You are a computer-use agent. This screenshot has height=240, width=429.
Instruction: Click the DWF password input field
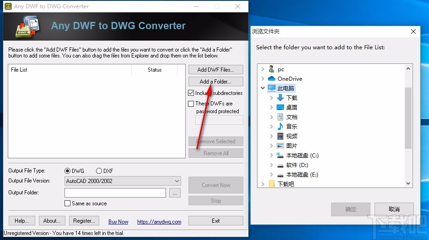tap(219, 120)
